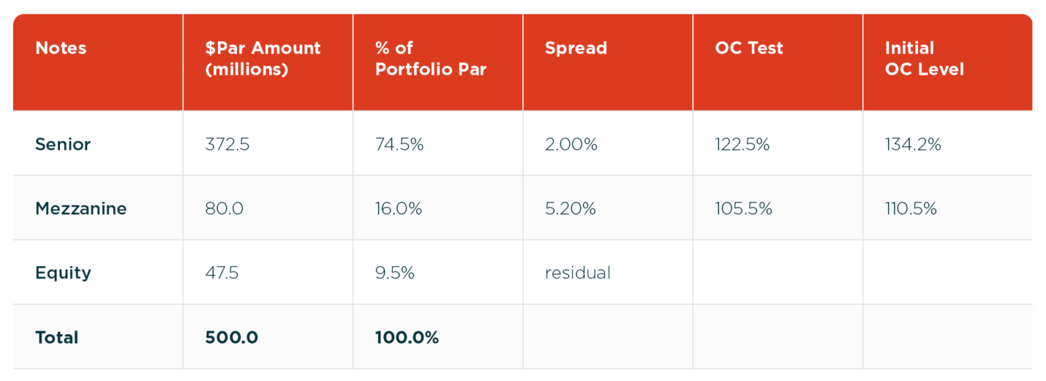
Task: Click the Senior initial OC level 134.2%
Action: 913,144
